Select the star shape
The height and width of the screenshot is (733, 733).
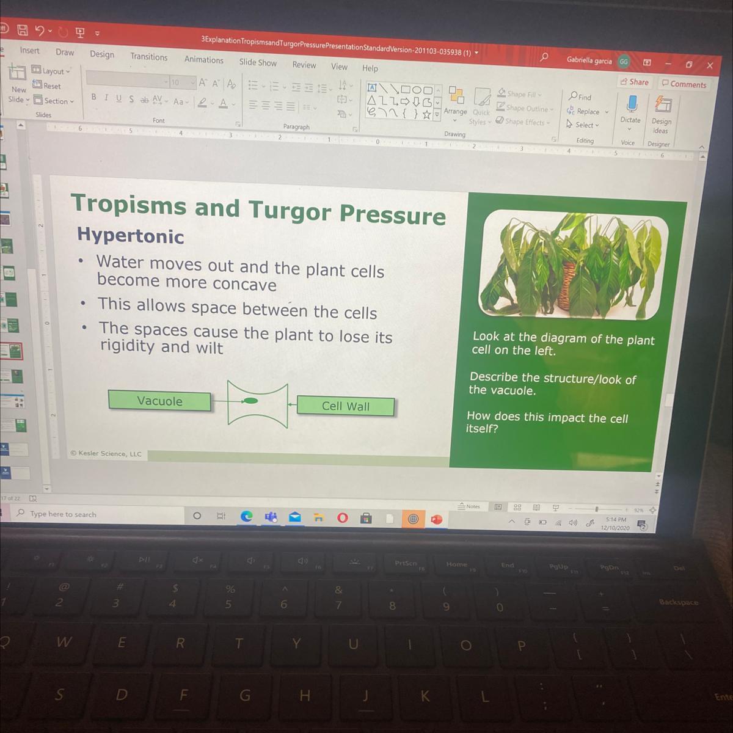[427, 114]
